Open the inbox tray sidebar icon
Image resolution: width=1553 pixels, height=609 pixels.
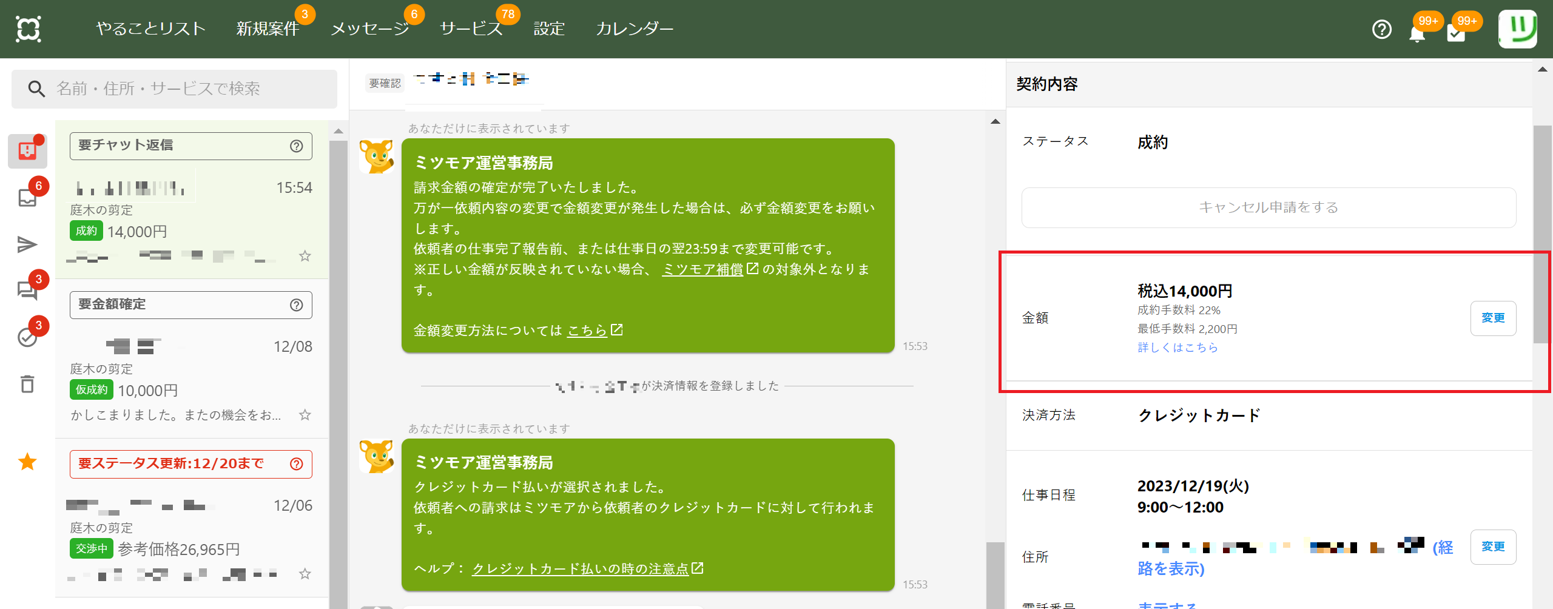pos(27,197)
